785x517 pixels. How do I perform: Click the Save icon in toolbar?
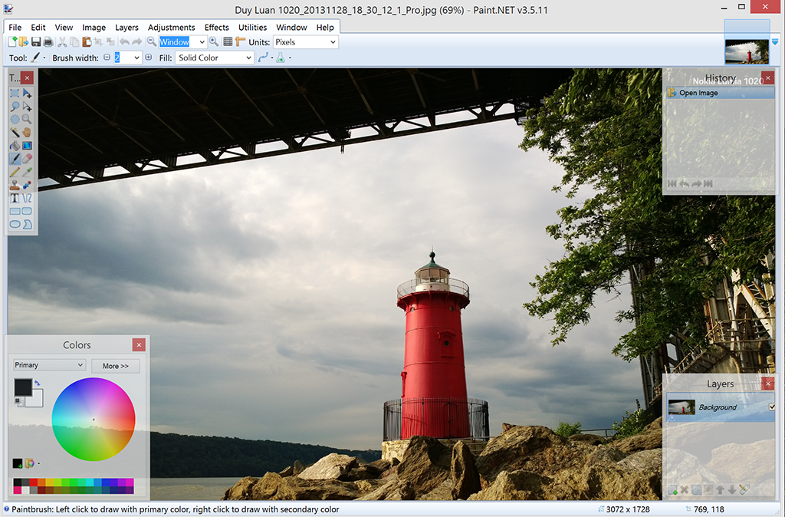(36, 42)
